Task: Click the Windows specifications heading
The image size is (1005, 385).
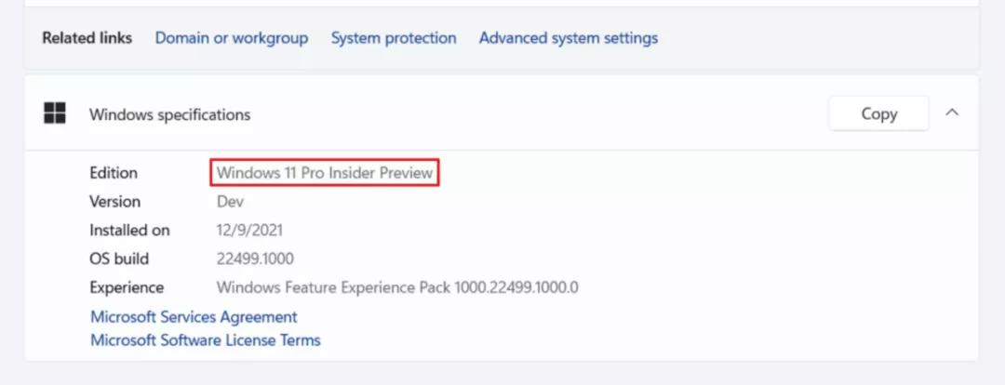Action: pos(169,114)
